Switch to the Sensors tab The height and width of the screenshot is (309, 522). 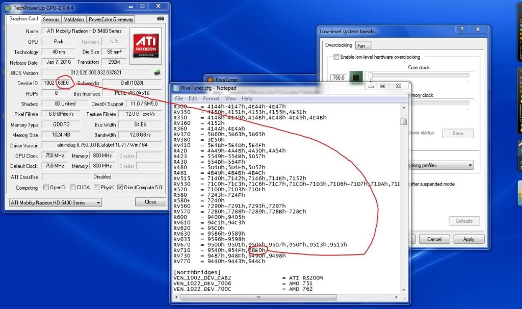click(51, 20)
